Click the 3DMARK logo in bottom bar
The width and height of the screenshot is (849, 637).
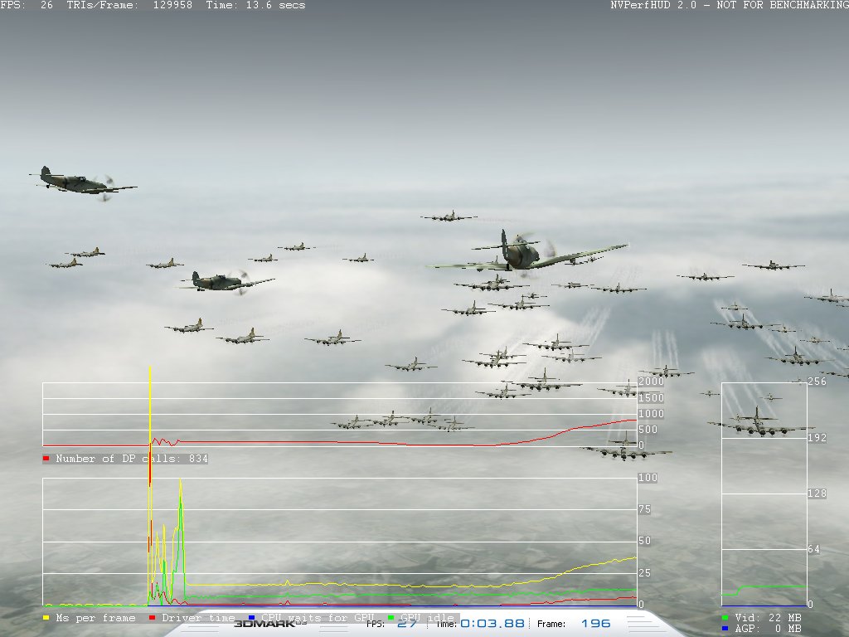pyautogui.click(x=270, y=624)
